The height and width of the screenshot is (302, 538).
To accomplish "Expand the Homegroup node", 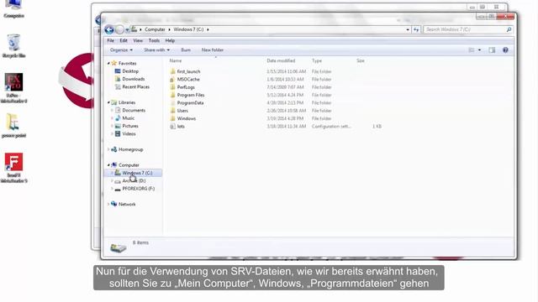I will [108, 149].
